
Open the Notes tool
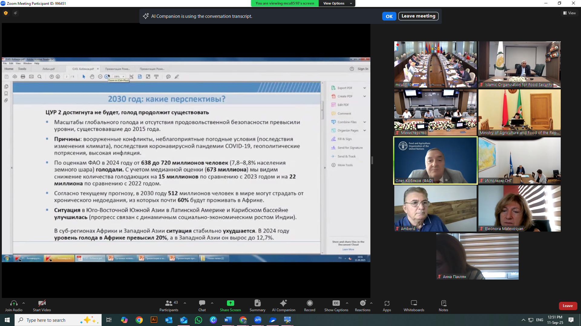(443, 303)
